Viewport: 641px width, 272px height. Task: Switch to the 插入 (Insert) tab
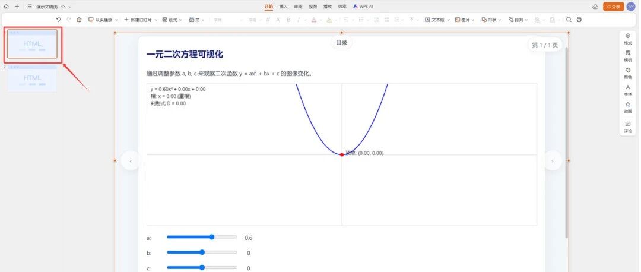[x=283, y=7]
